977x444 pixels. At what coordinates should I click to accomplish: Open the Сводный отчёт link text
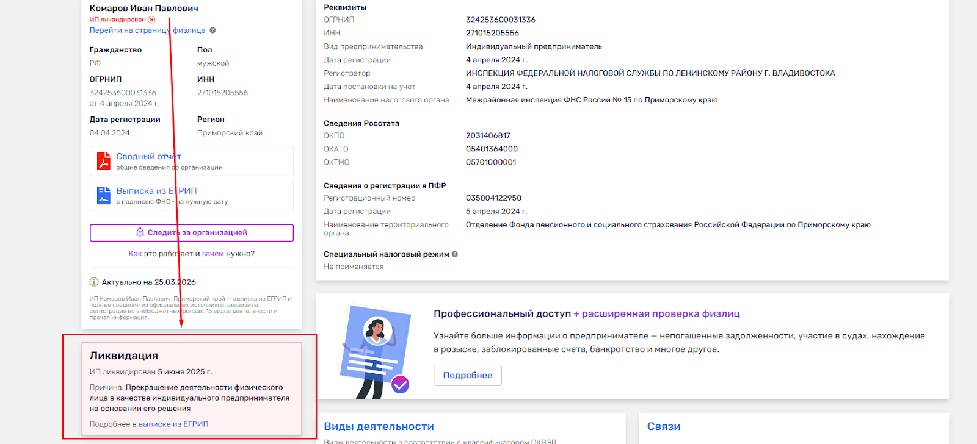pos(148,157)
